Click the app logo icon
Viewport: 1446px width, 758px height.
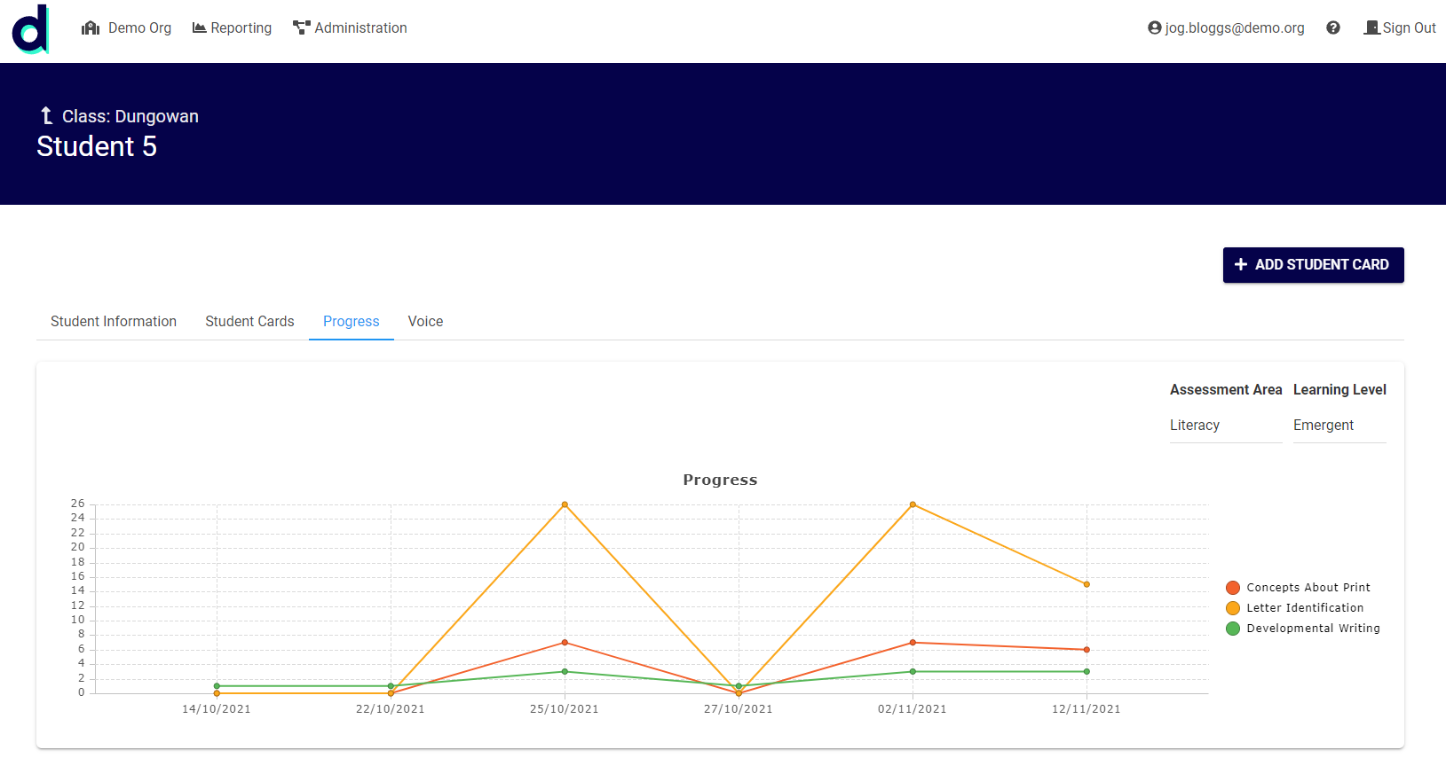tap(31, 29)
